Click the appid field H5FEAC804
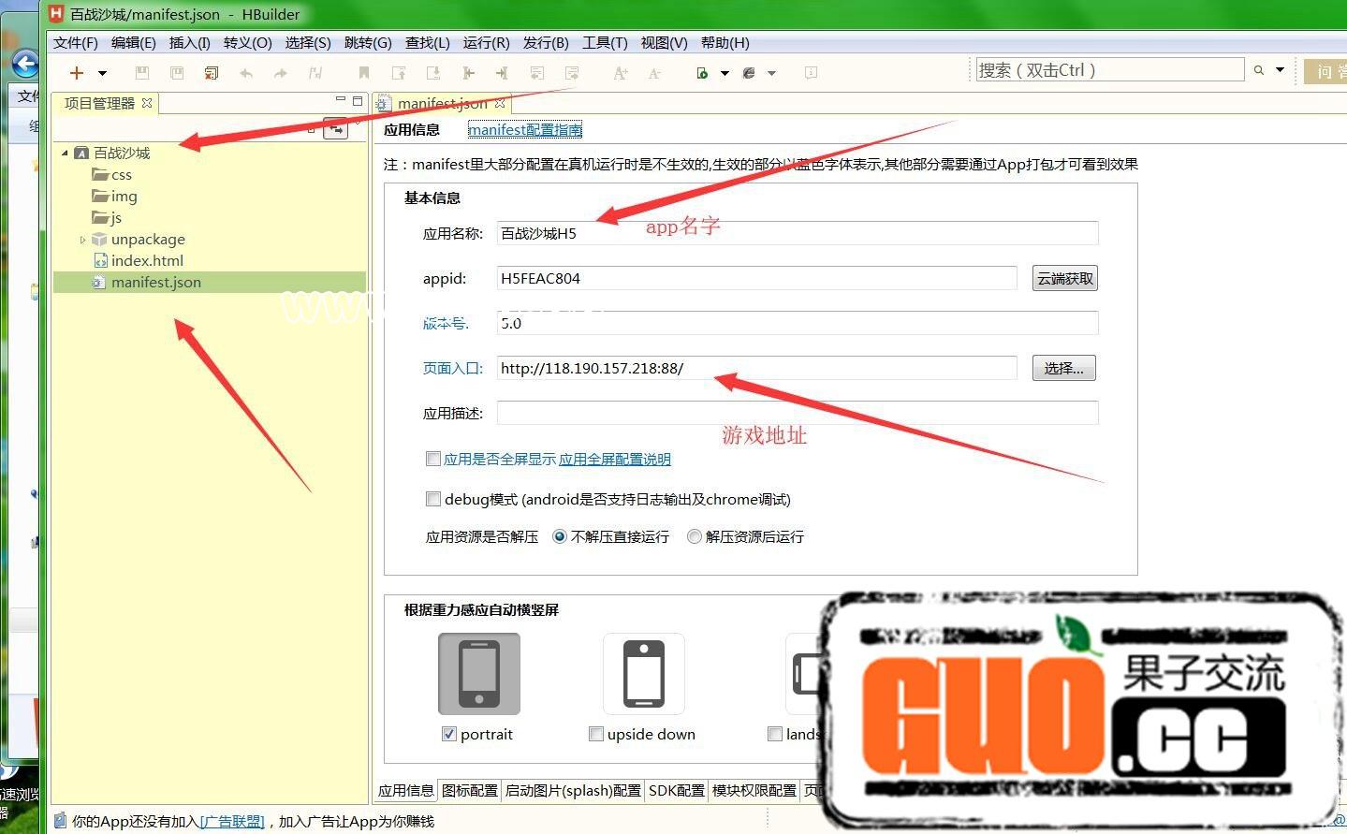1347x834 pixels. (756, 278)
